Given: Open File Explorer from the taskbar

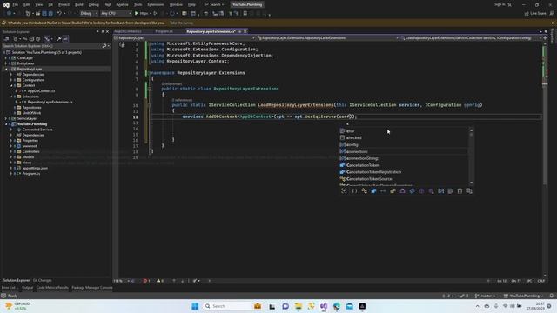Looking at the screenshot, I should click(x=298, y=306).
